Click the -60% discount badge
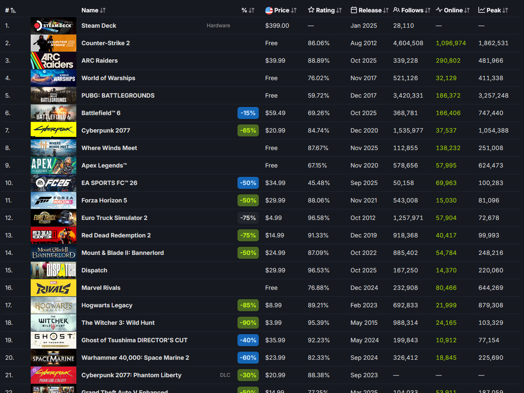This screenshot has height=393, width=524. tap(248, 358)
